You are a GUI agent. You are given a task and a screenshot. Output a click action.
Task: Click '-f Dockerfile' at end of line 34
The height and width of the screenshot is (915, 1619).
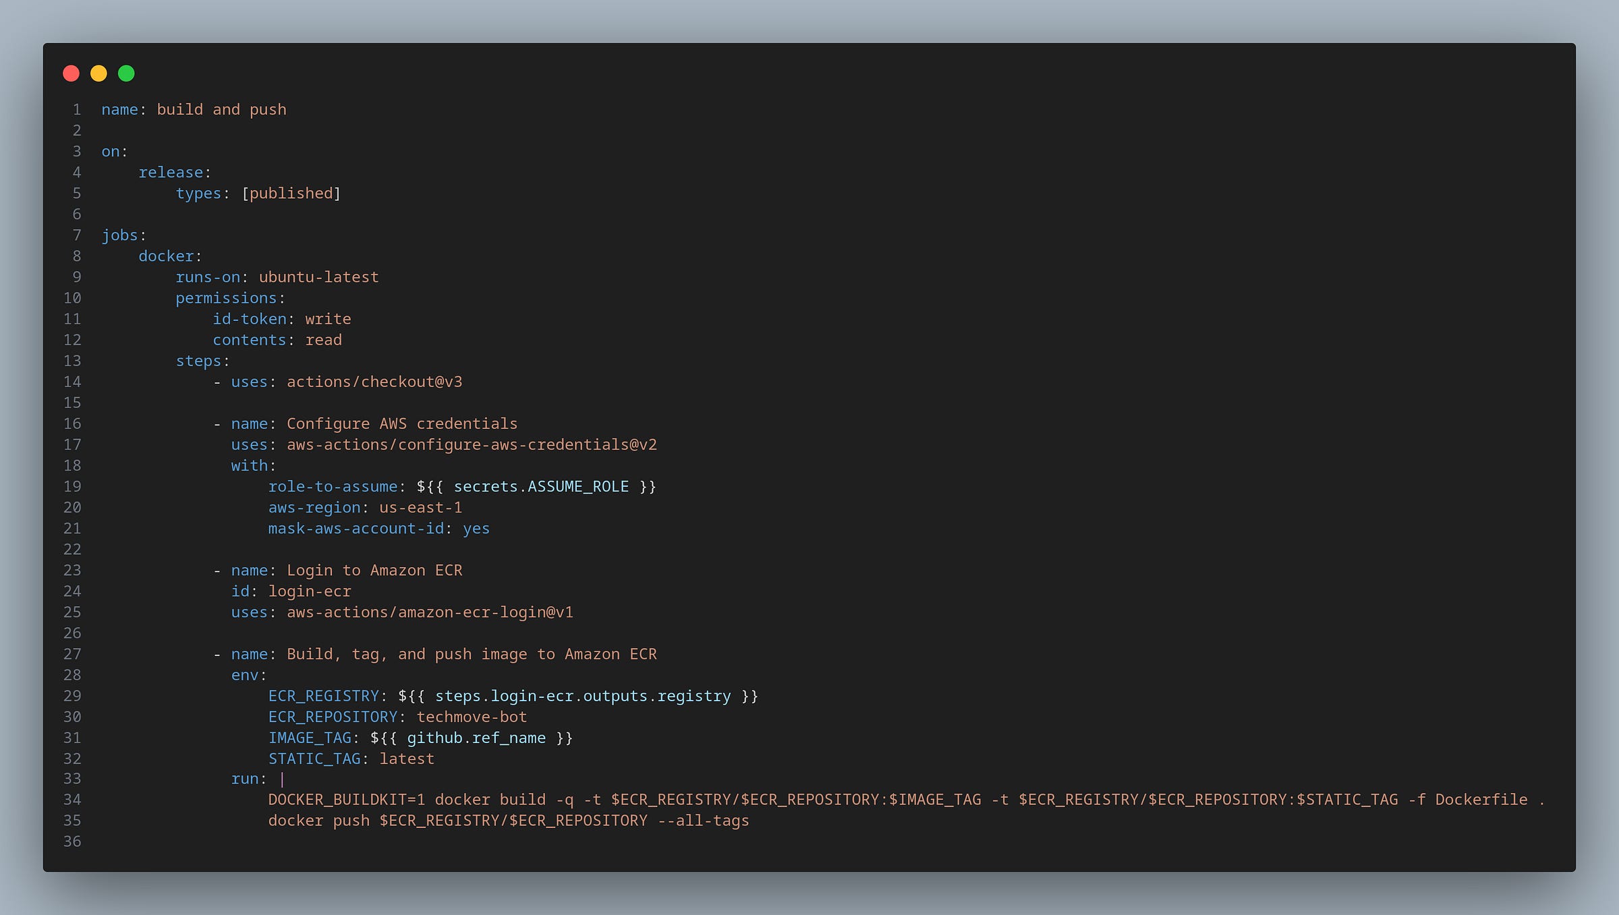pos(1468,800)
